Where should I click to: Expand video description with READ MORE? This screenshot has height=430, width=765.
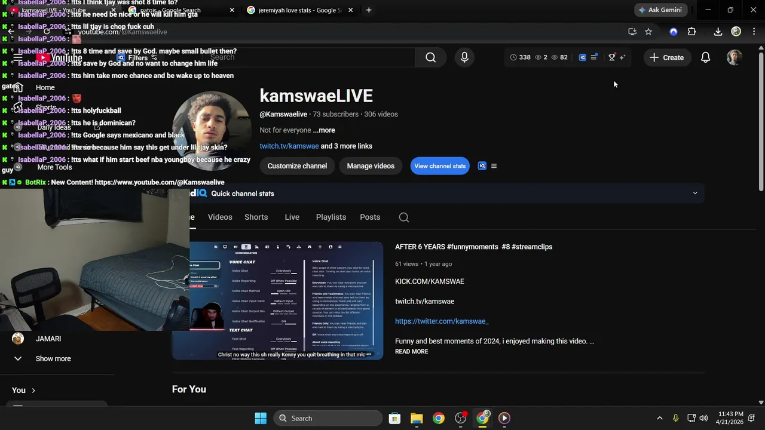click(411, 352)
